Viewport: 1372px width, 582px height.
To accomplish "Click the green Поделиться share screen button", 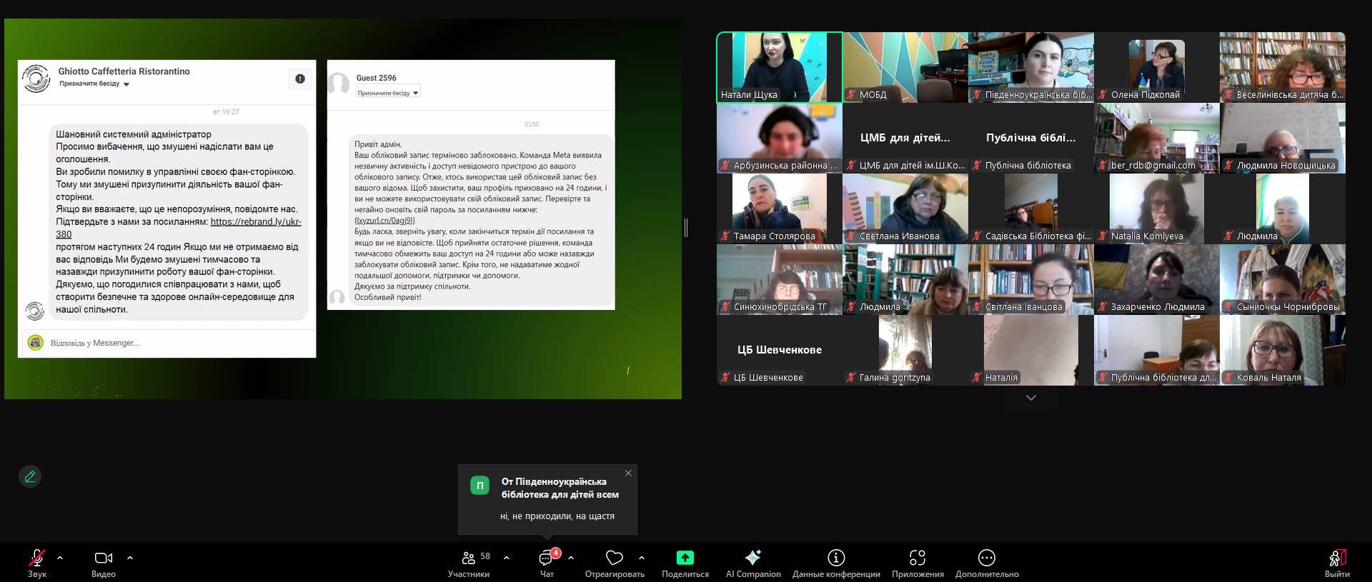I will pos(685,558).
